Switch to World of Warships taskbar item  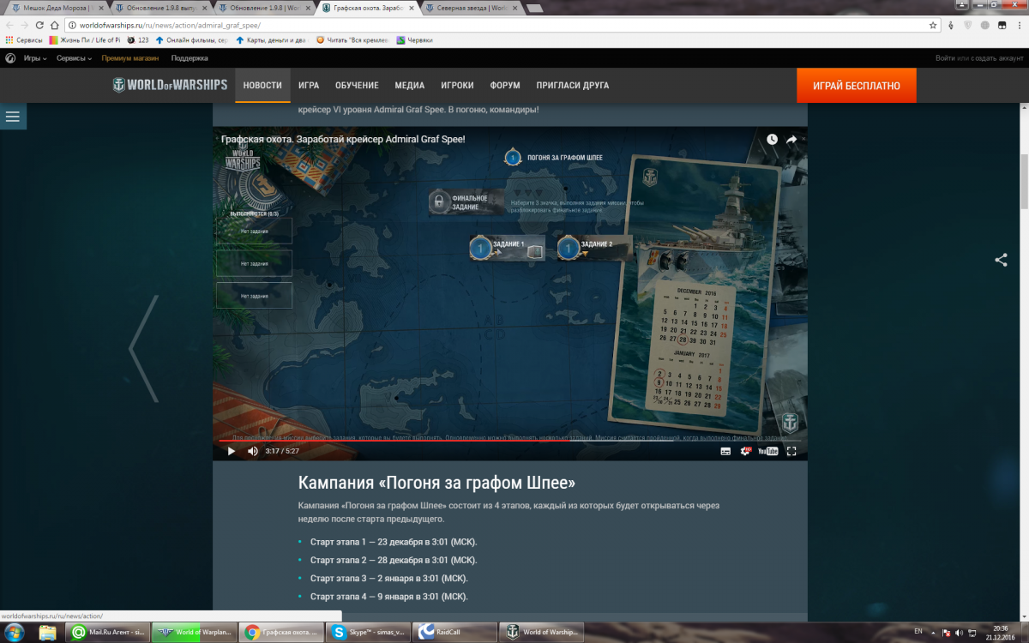coord(541,632)
